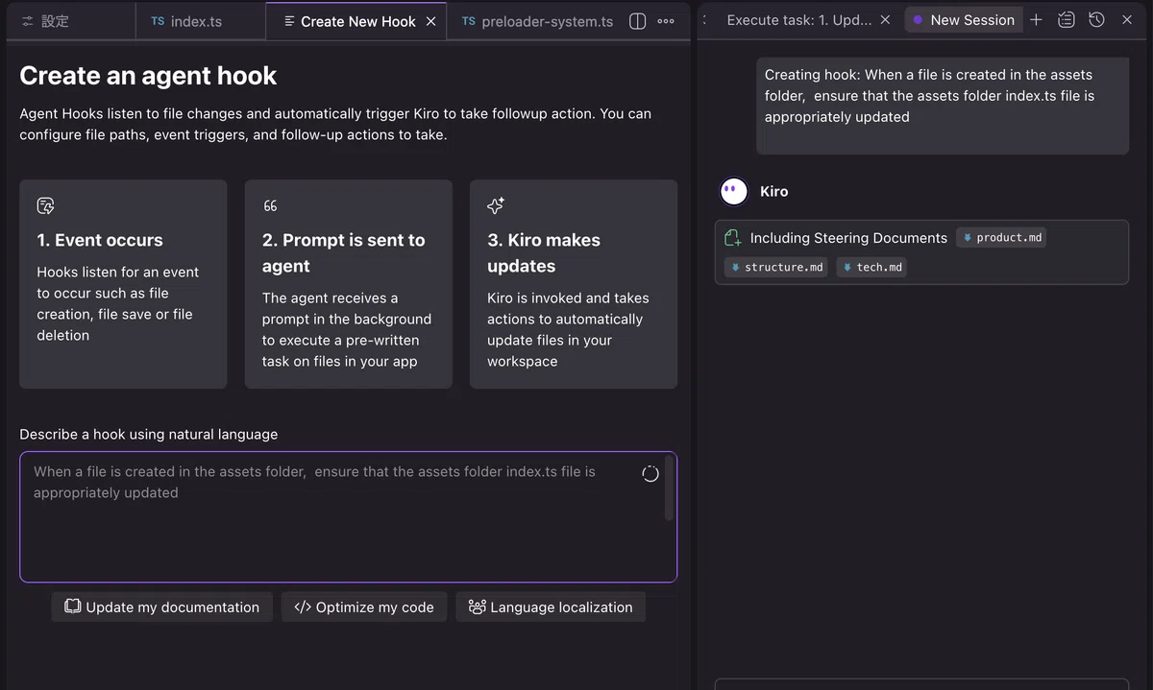Click the TS icon on index.ts tab
This screenshot has width=1153, height=690.
(x=158, y=21)
